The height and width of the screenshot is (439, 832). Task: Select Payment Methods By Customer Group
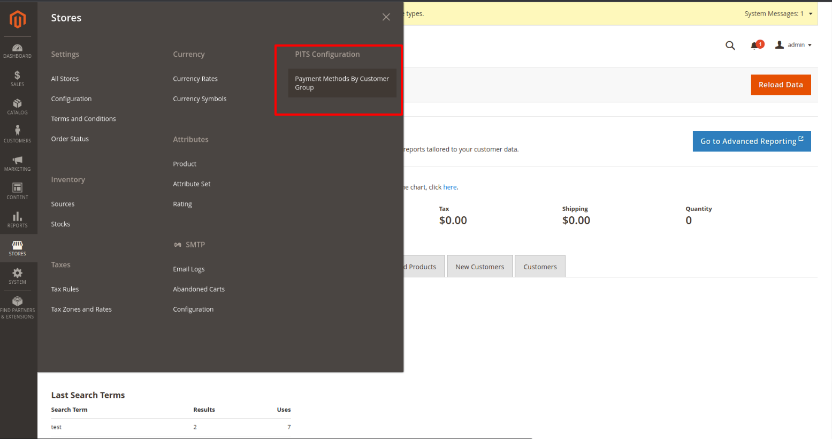pyautogui.click(x=342, y=83)
